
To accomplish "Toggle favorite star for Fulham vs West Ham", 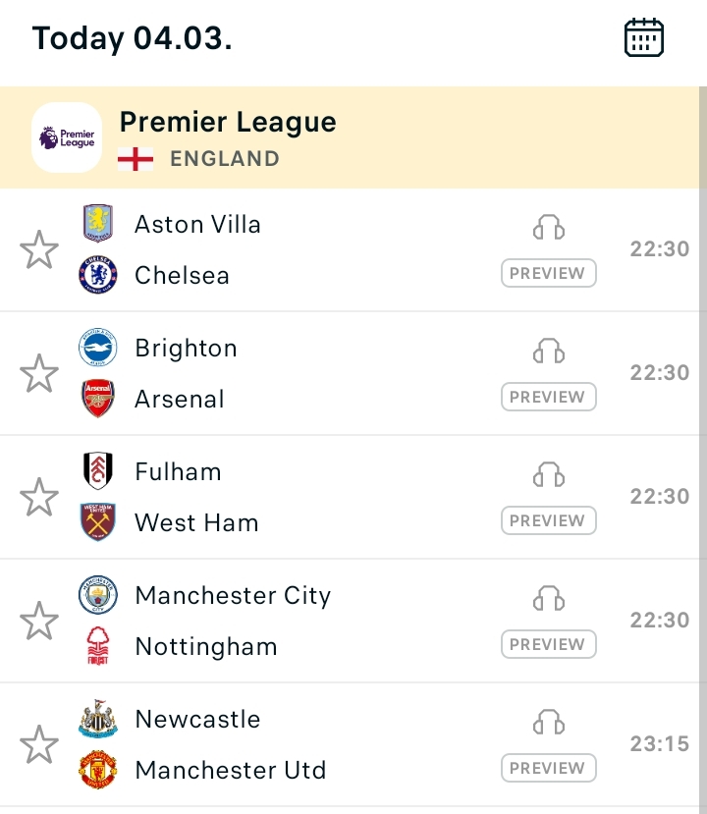I will [39, 498].
